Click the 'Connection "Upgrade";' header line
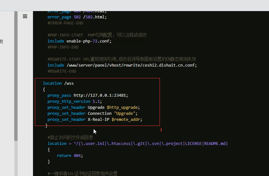The width and height of the screenshot is (269, 176). click(x=93, y=114)
